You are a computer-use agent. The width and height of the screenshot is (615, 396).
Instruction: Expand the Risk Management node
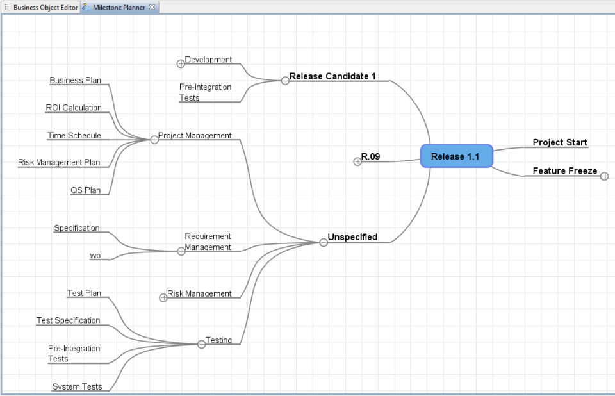click(x=163, y=298)
